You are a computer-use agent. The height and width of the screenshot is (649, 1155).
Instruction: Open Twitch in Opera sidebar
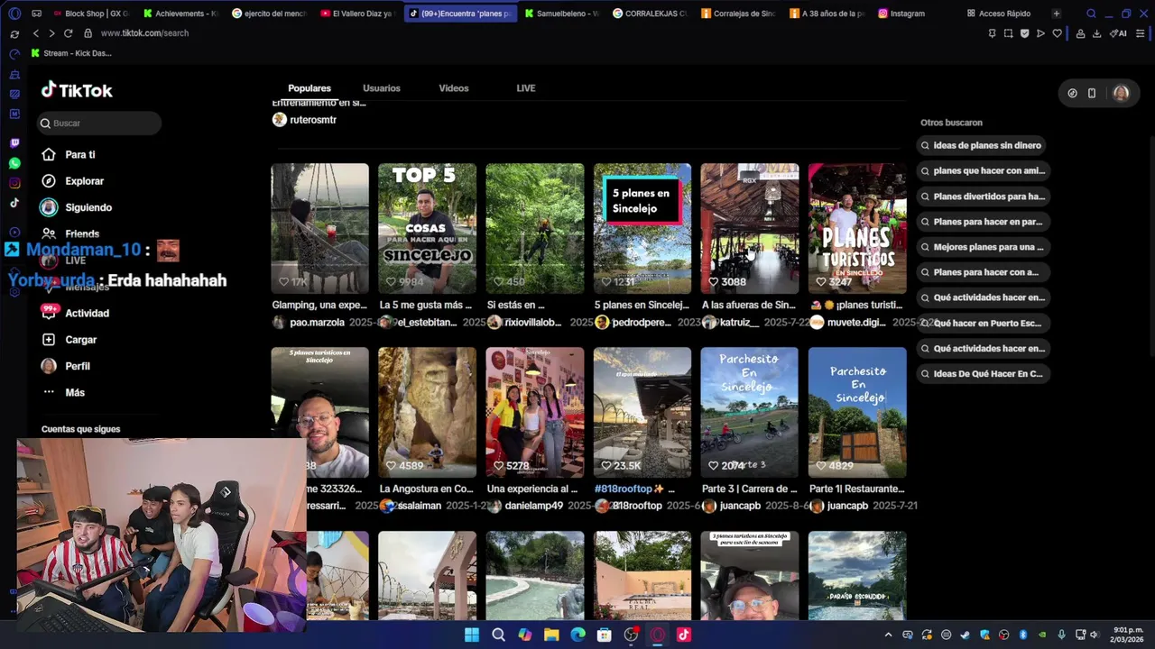pos(14,142)
